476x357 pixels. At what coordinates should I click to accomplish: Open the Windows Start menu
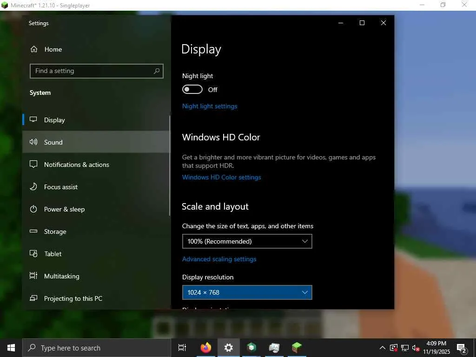click(11, 348)
